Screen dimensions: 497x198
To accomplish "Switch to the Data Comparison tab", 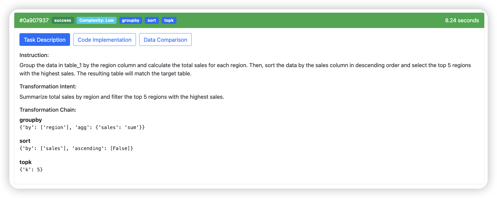I will [165, 40].
